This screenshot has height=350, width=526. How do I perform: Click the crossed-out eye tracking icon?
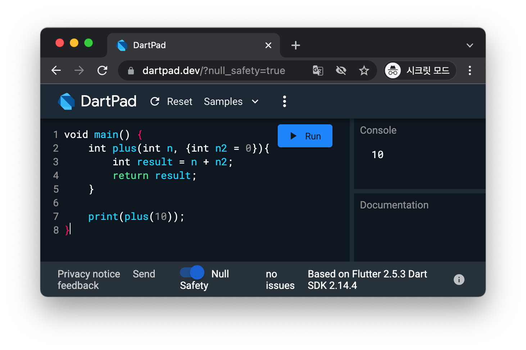[x=341, y=70]
